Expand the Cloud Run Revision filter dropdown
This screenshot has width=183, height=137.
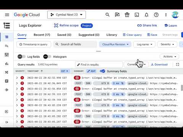115,45
